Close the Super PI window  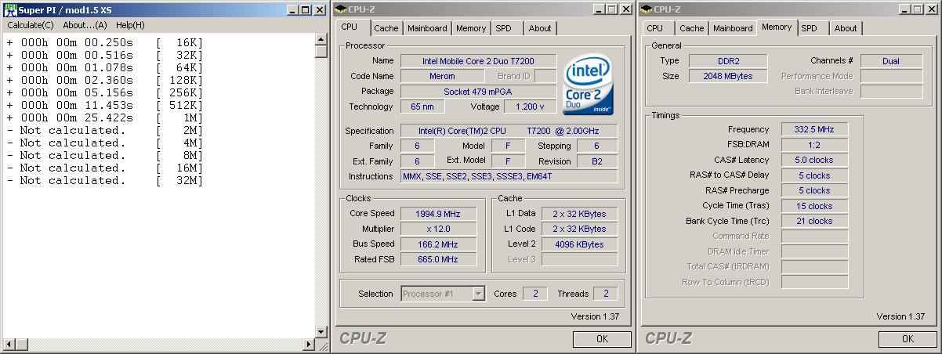coord(320,9)
